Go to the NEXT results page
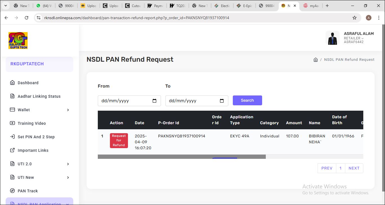This screenshot has height=205, width=385. (x=354, y=168)
